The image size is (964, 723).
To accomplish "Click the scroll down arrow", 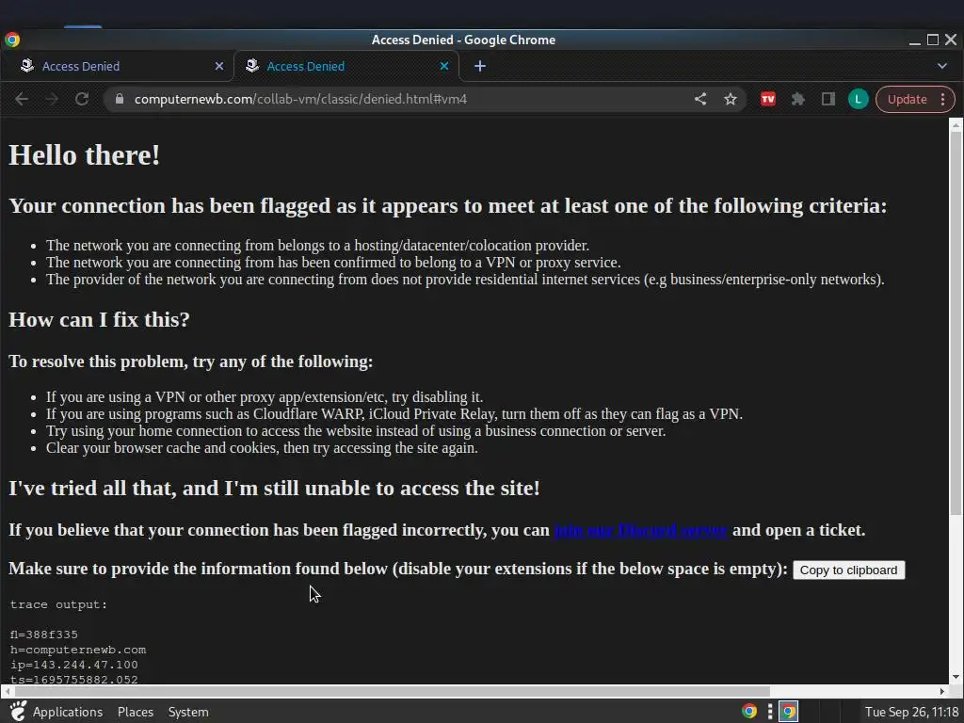I will pos(956,677).
